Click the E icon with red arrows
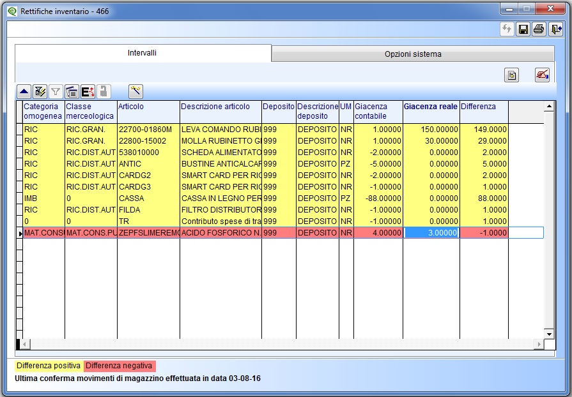This screenshot has width=572, height=397. click(x=88, y=91)
